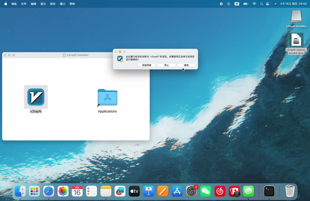
Task: Open the 前往 menu
Action: click(x=53, y=4)
